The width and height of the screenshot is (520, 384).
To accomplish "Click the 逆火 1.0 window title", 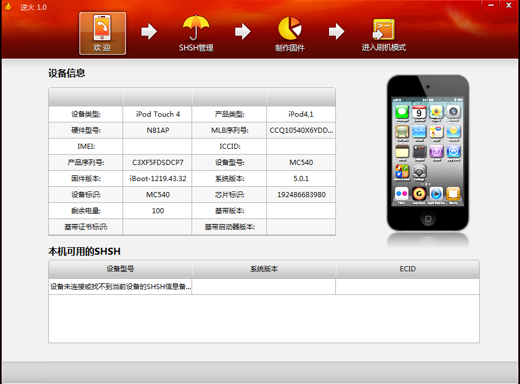I will 33,7.
